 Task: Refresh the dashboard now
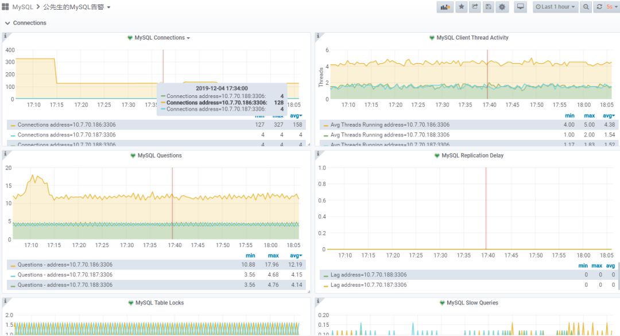(x=599, y=7)
